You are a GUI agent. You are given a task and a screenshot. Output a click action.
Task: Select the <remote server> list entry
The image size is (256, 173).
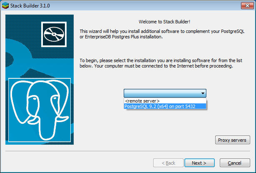click(165, 101)
